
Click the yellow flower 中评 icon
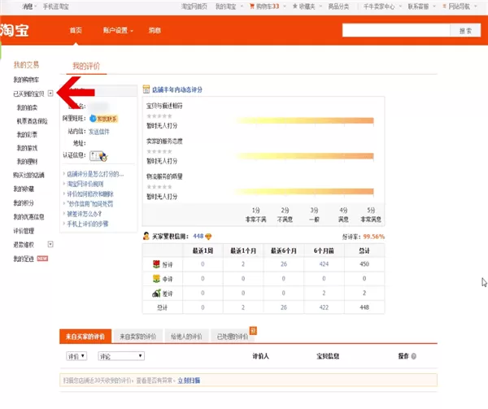click(x=156, y=278)
